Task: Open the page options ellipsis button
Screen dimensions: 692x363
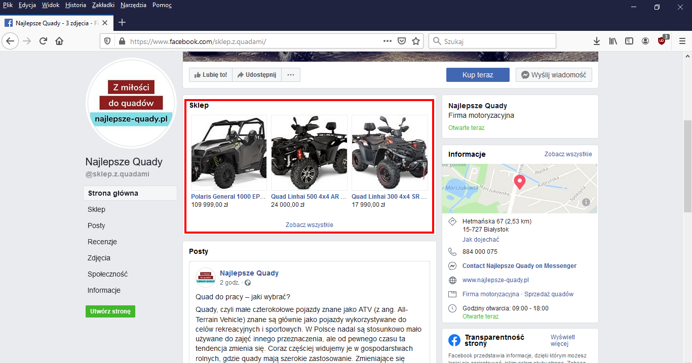Action: 291,75
